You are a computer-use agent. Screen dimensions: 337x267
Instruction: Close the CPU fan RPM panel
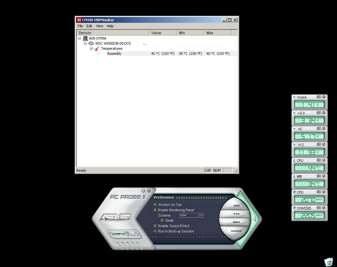[324, 192]
